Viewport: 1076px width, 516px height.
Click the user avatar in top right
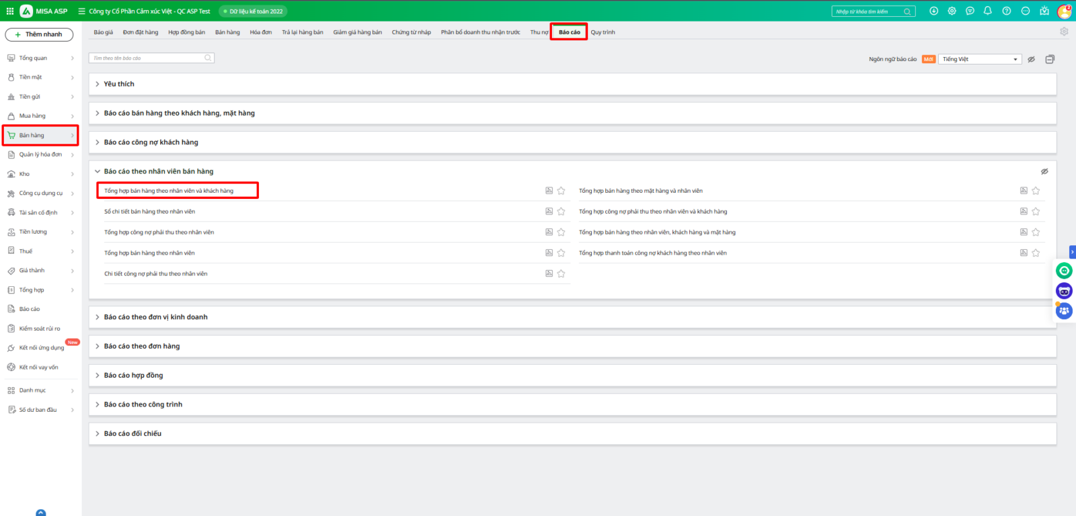coord(1064,11)
